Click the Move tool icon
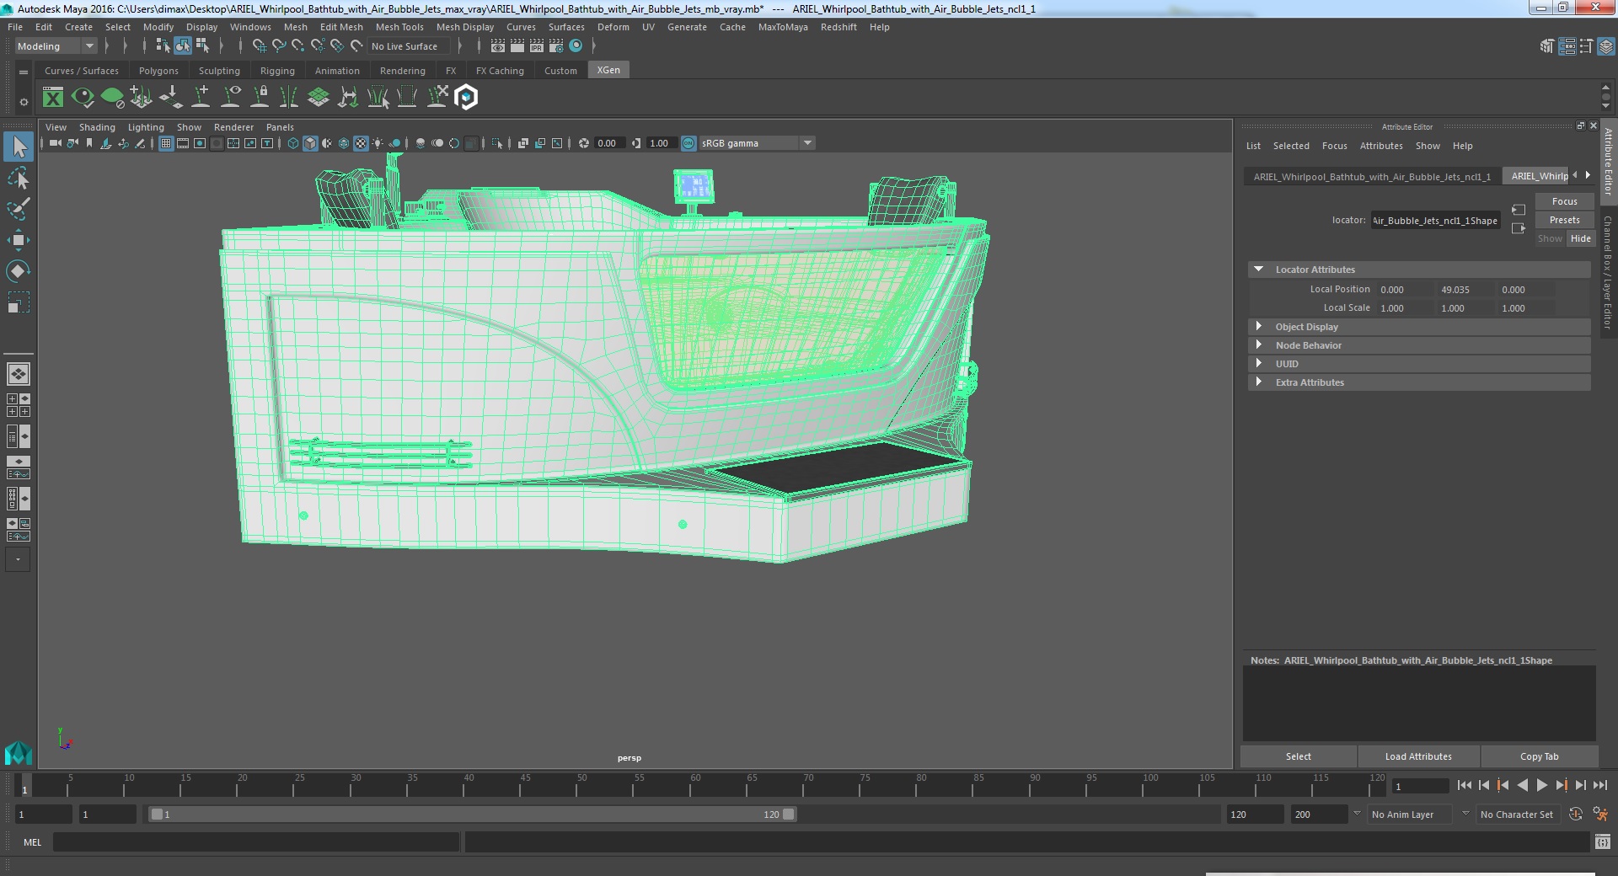1618x876 pixels. pyautogui.click(x=19, y=240)
